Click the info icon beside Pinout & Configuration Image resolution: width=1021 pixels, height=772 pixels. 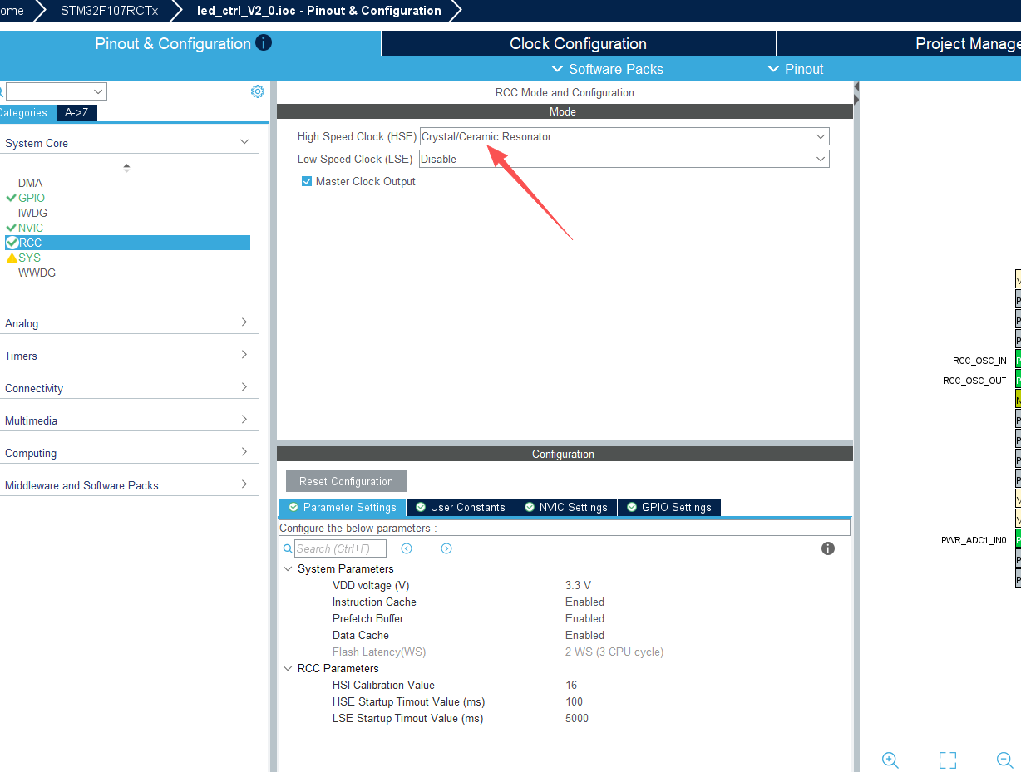[264, 42]
